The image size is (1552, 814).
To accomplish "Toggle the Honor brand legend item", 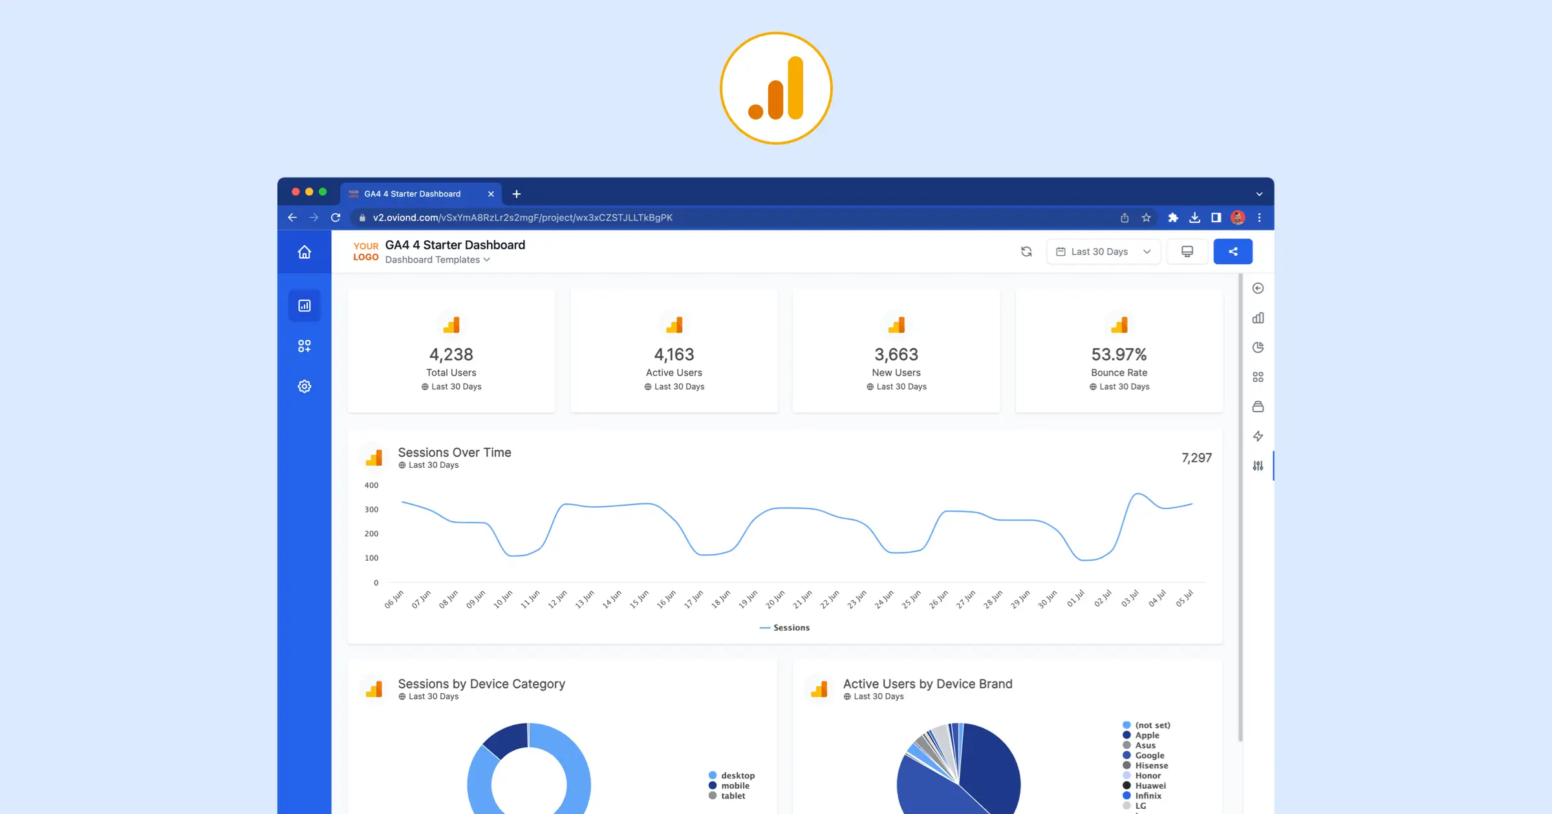I will pos(1141,776).
